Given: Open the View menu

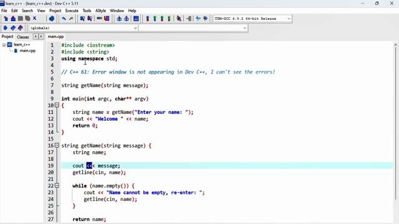Looking at the screenshot, I should pyautogui.click(x=41, y=11).
